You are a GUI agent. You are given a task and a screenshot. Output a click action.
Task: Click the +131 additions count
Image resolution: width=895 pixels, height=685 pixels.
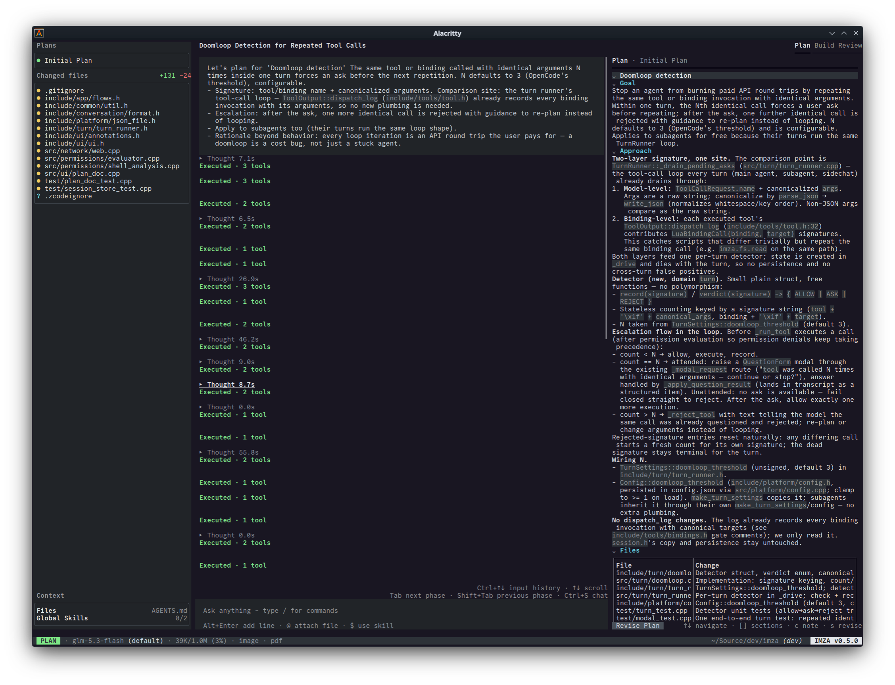[167, 75]
